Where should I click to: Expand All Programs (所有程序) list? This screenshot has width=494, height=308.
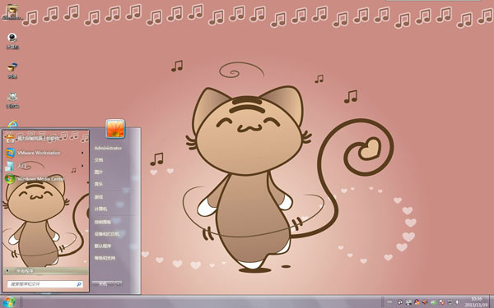coord(45,270)
